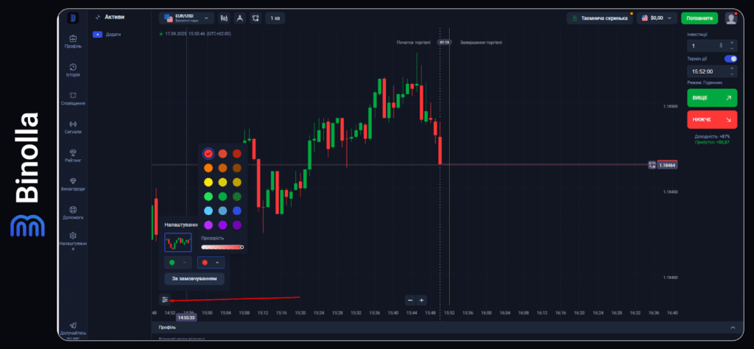
Task: Open the Профіль sidebar section
Action: [73, 41]
